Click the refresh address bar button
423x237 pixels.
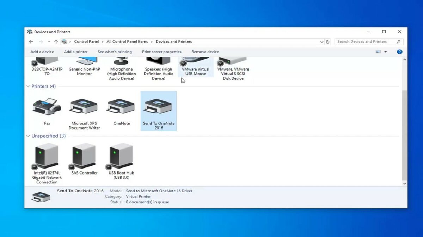(327, 41)
